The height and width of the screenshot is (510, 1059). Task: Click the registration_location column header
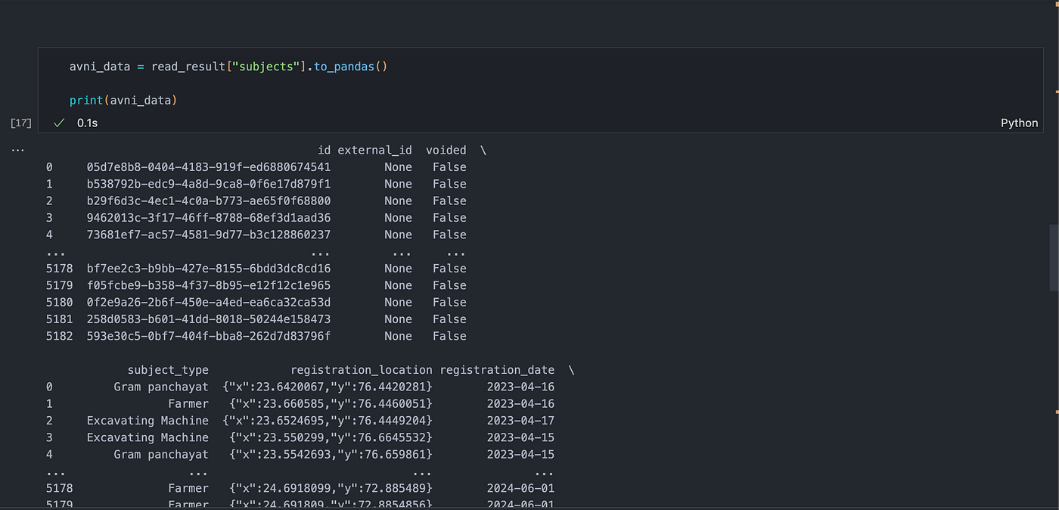coord(361,369)
